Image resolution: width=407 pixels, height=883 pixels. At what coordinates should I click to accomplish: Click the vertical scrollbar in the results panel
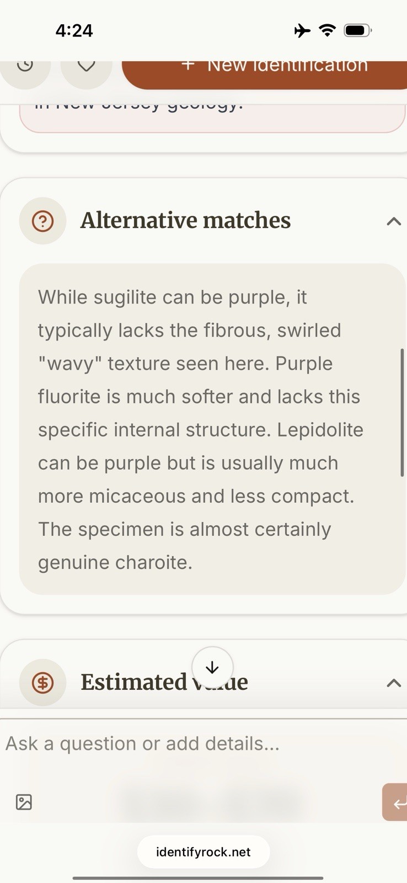point(402,412)
